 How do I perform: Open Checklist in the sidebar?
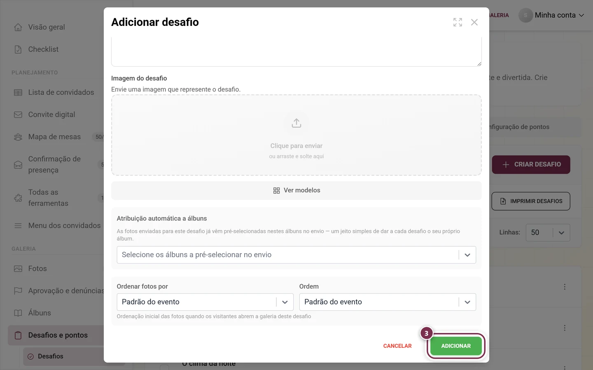(x=43, y=49)
